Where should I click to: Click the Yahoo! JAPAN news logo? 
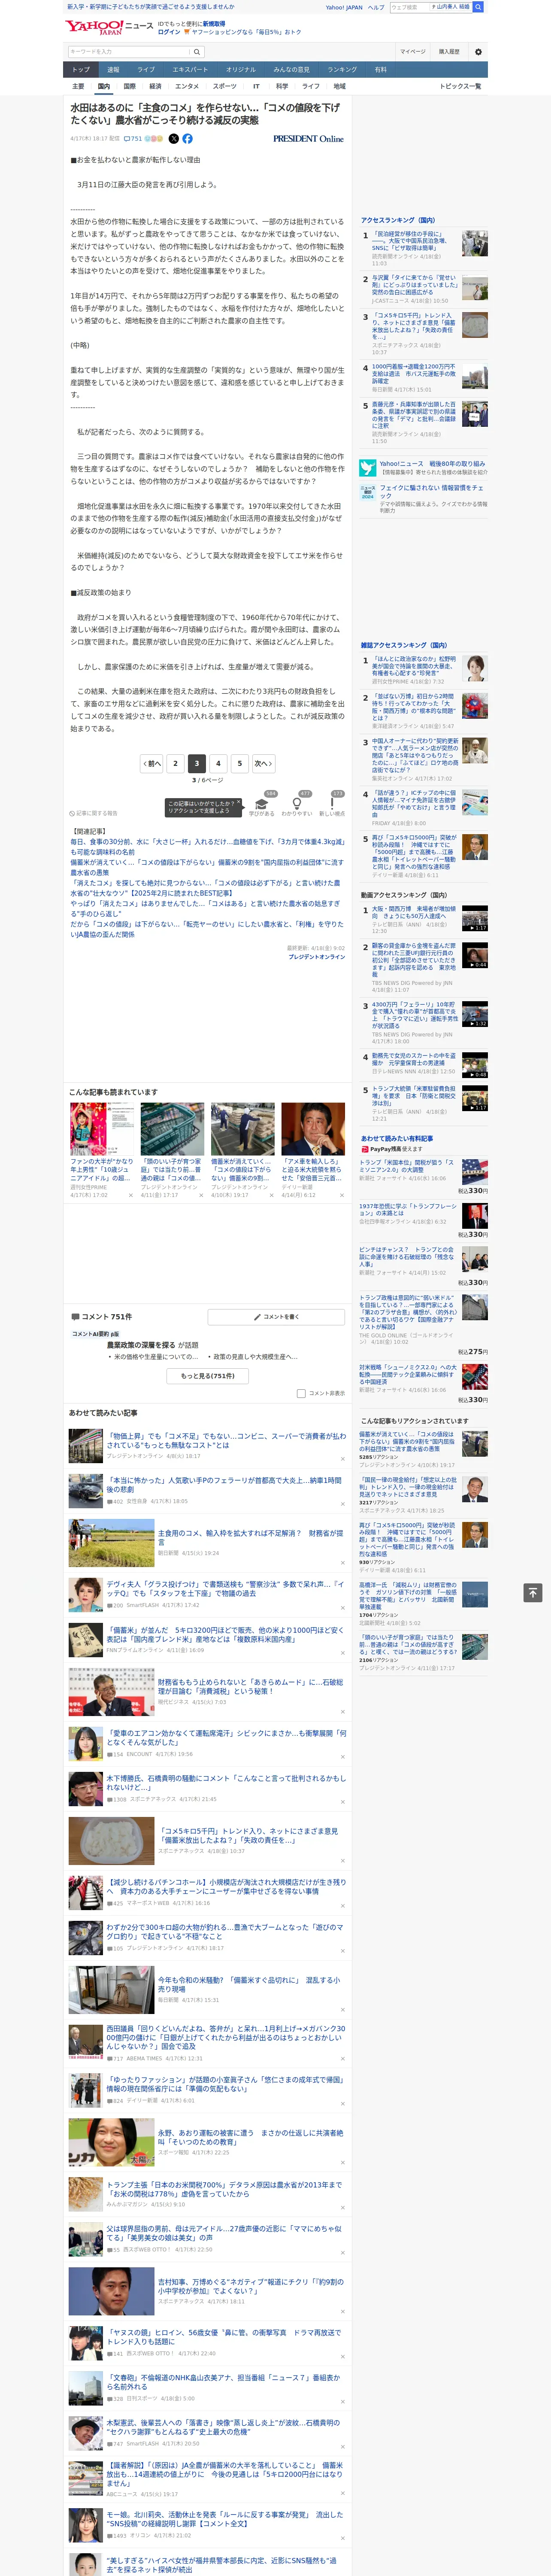pyautogui.click(x=109, y=27)
